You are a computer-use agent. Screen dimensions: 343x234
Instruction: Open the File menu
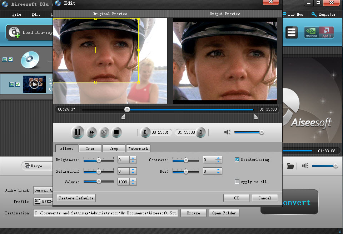click(17, 14)
